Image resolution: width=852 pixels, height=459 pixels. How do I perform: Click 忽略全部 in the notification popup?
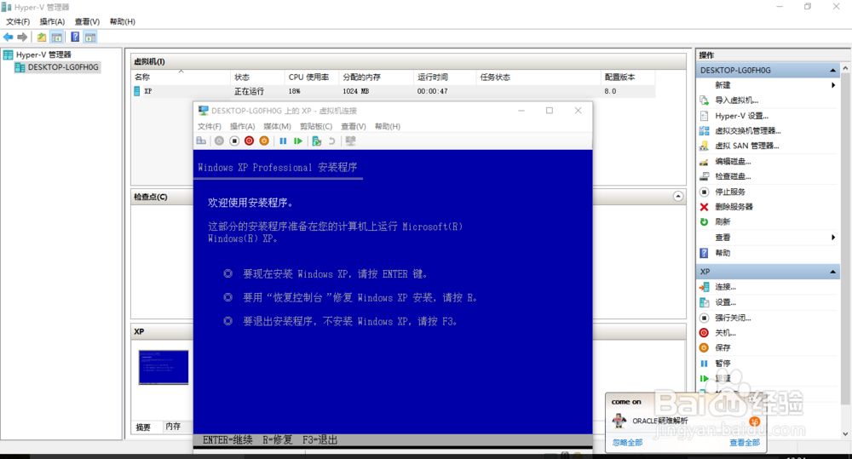(628, 443)
